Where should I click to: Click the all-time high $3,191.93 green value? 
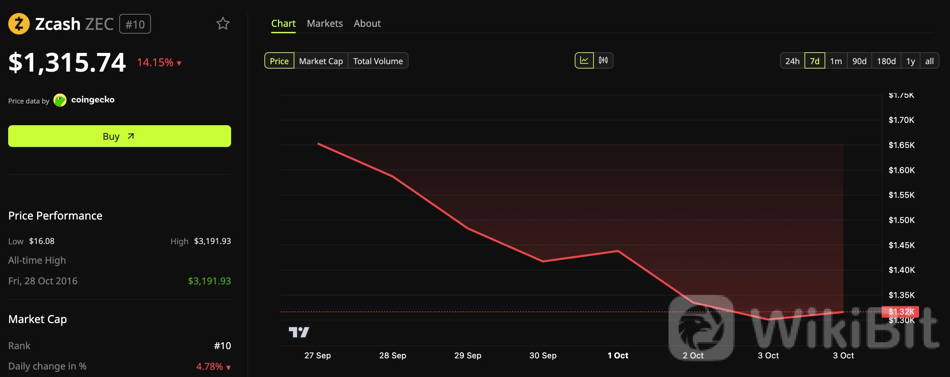[209, 281]
